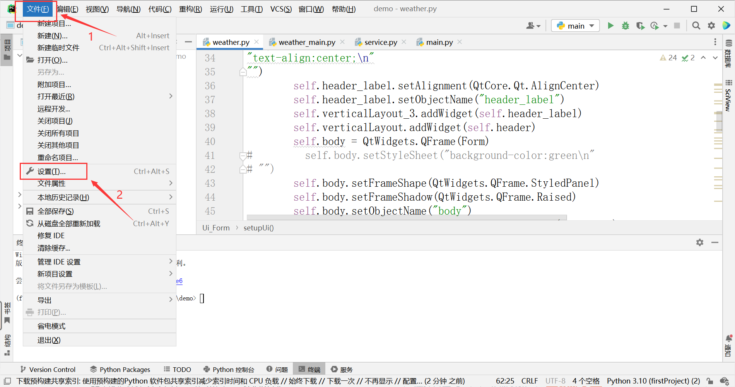Open the 通知 notifications panel
This screenshot has height=387, width=735.
[x=729, y=338]
